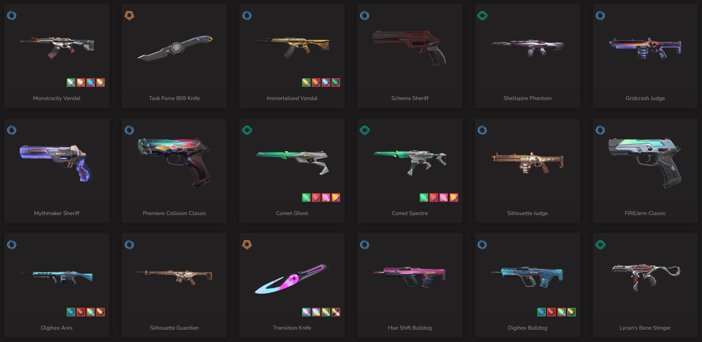Select the Premiere Collision Classic pistol image
This screenshot has width=702, height=342.
[x=174, y=162]
